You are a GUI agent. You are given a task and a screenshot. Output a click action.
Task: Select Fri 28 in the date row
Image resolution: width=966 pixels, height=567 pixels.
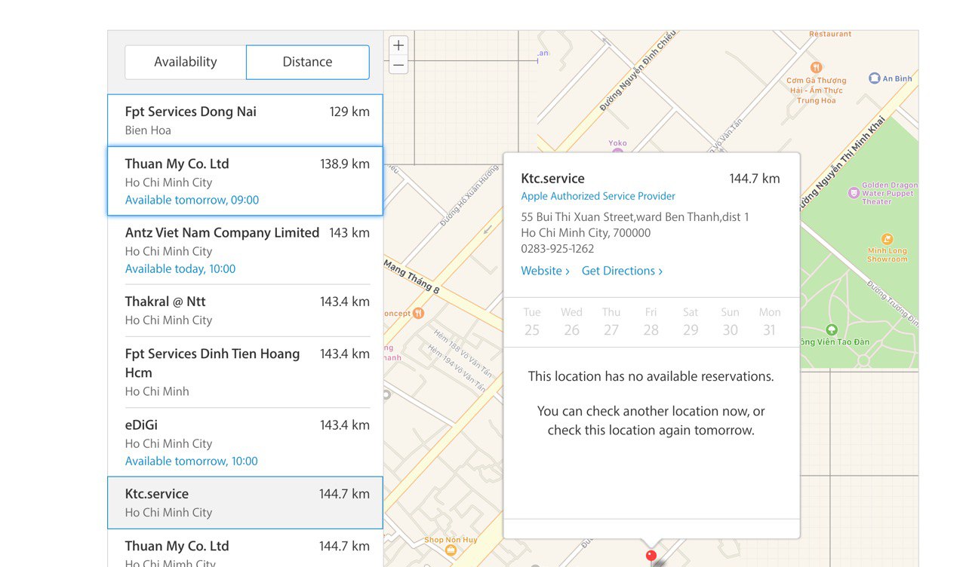click(x=651, y=322)
